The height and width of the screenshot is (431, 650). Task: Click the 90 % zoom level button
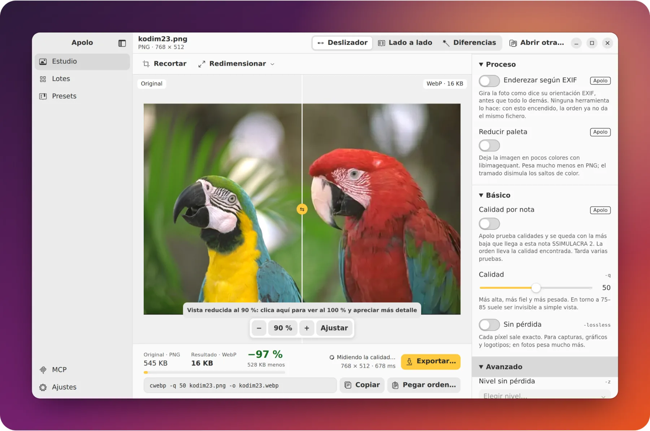pyautogui.click(x=283, y=328)
